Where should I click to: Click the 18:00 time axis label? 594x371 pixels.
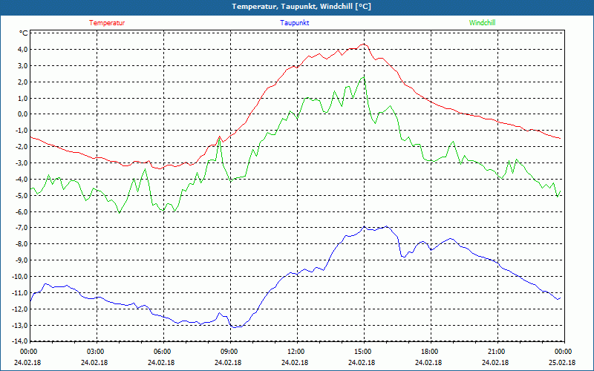[x=431, y=352]
